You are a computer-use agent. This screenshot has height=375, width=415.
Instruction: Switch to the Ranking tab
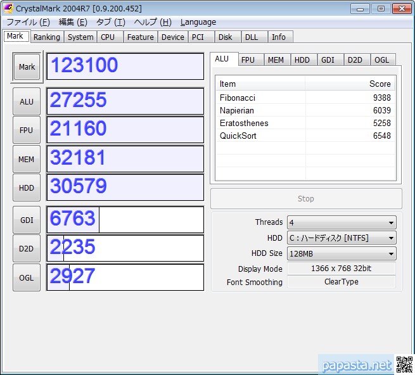tap(47, 37)
